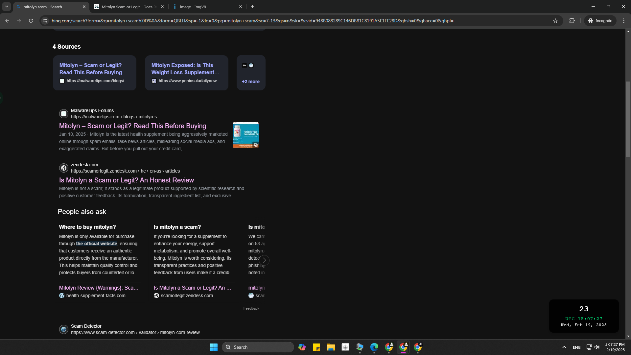Click the MalwareTips result thumbnail image

(x=245, y=135)
